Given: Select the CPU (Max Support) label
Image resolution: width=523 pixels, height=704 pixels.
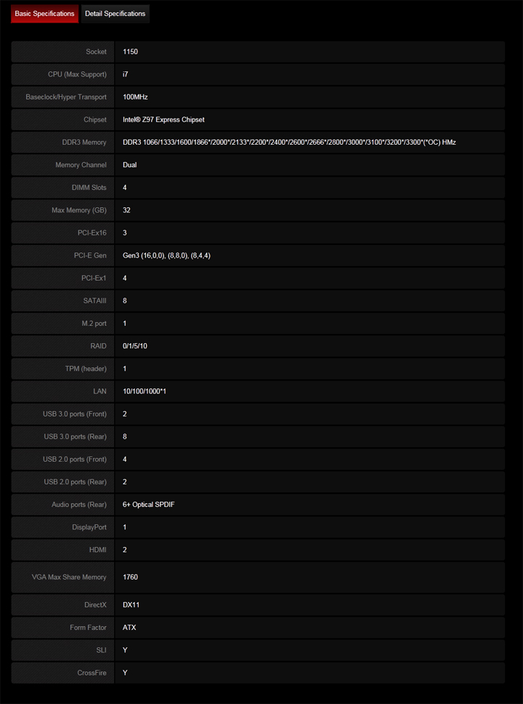Looking at the screenshot, I should pyautogui.click(x=77, y=75).
